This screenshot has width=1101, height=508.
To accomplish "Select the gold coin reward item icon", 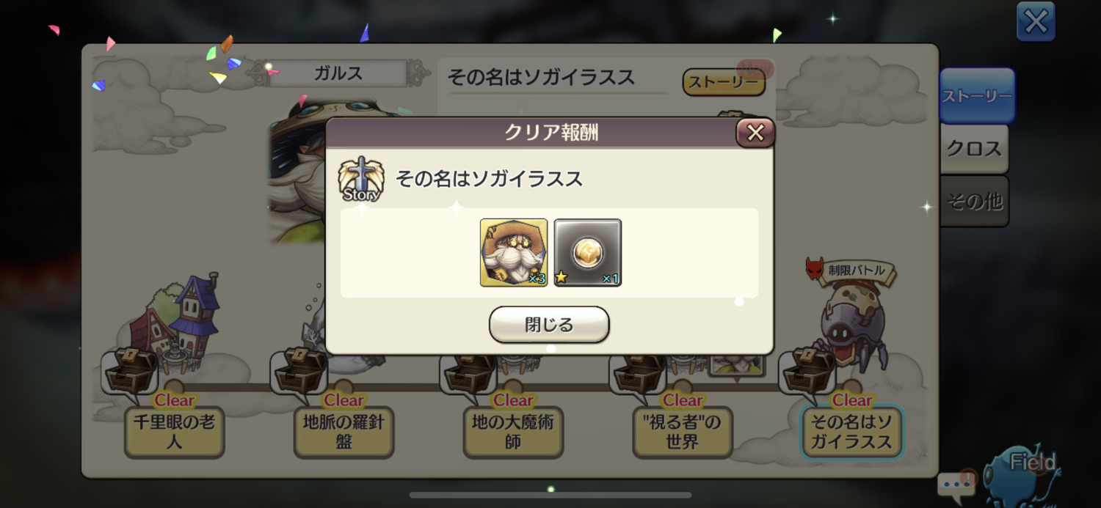I will pos(588,252).
